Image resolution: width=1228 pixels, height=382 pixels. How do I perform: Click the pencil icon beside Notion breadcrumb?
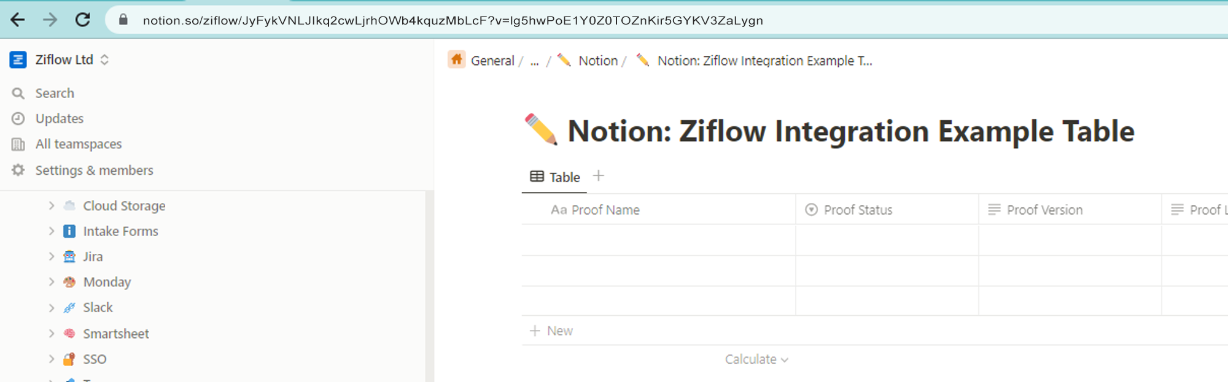564,60
